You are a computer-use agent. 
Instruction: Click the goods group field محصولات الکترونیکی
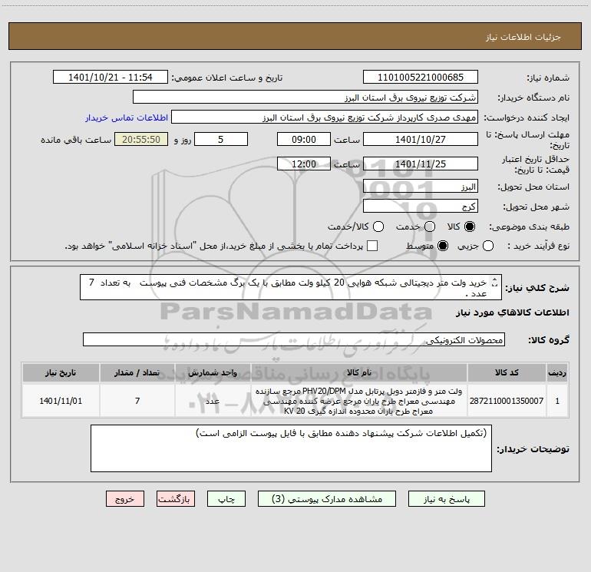coord(294,339)
